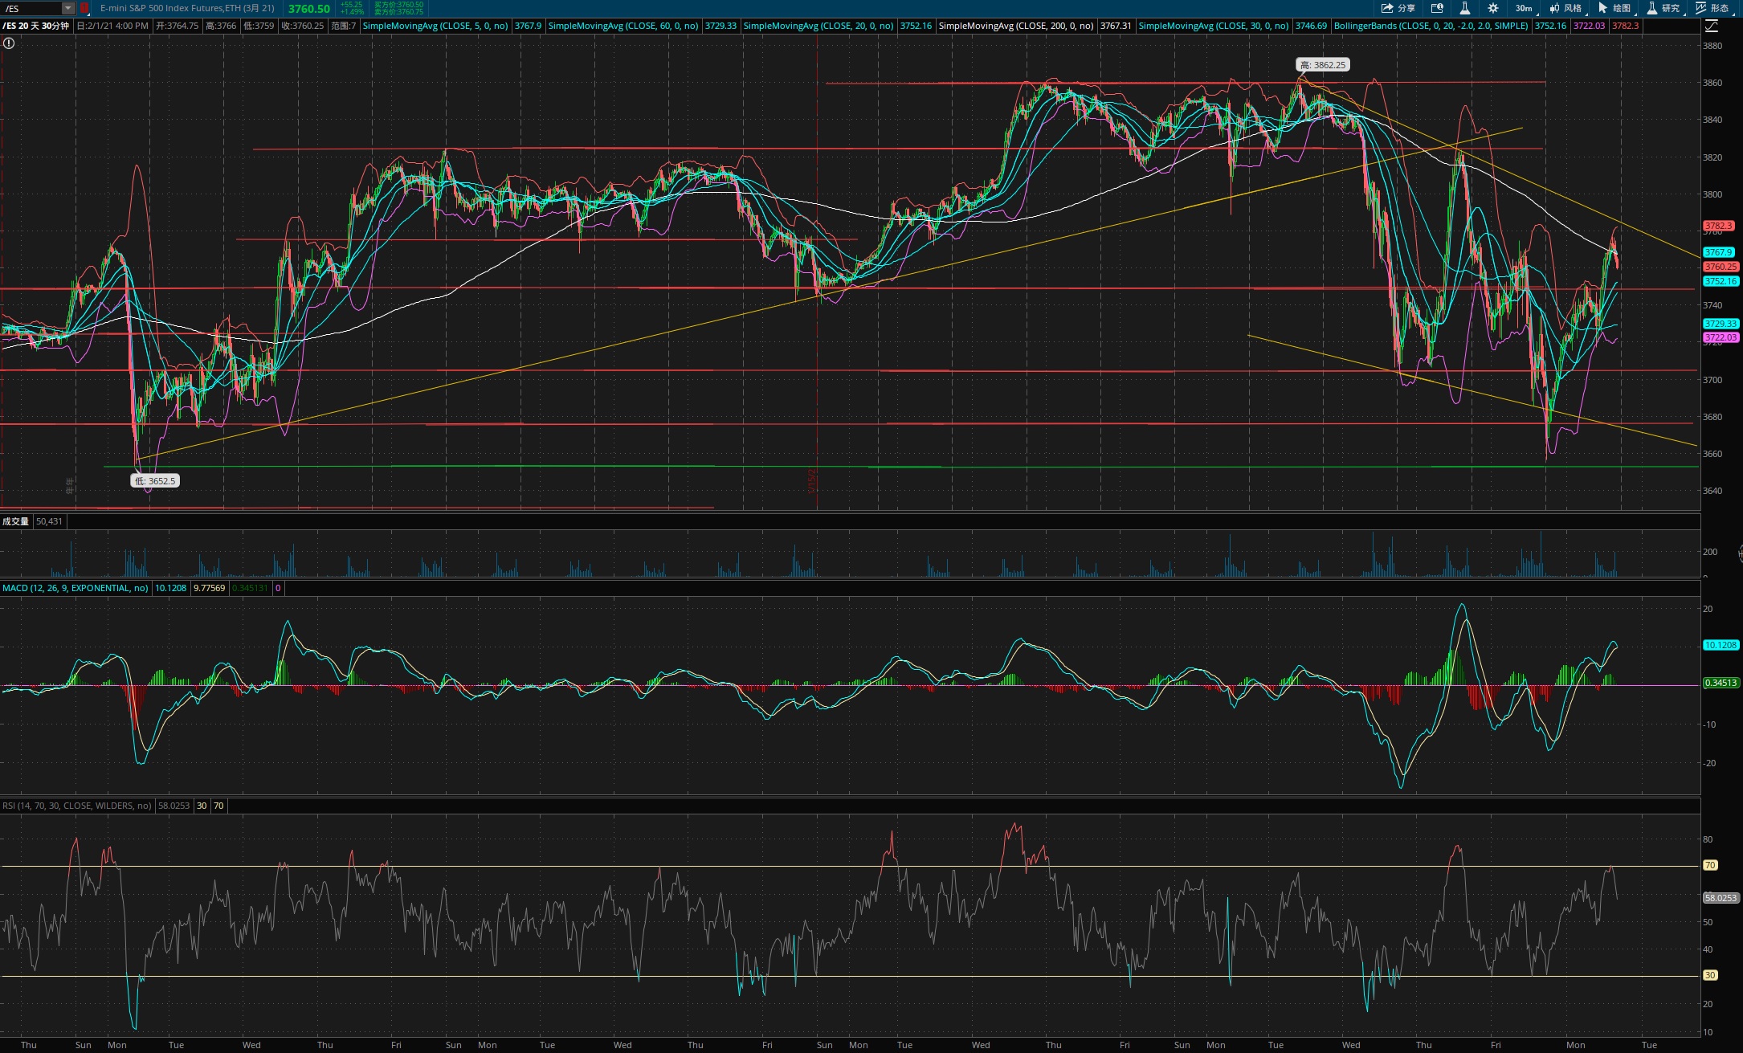Open the flask Edit Studies icon
1743x1053 pixels.
point(1464,8)
